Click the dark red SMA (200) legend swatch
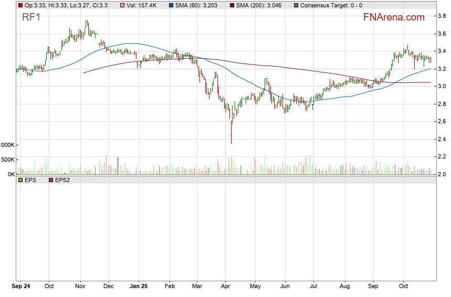This screenshot has height=297, width=451. tap(232, 5)
